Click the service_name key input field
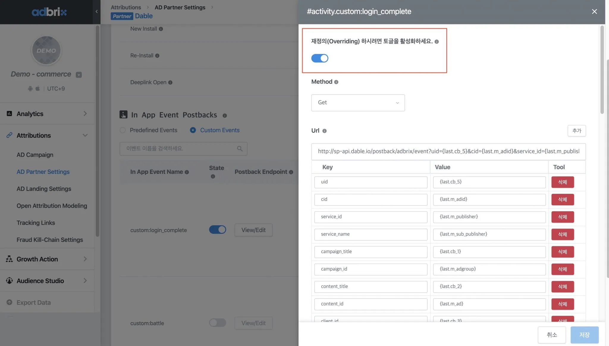 pos(371,234)
